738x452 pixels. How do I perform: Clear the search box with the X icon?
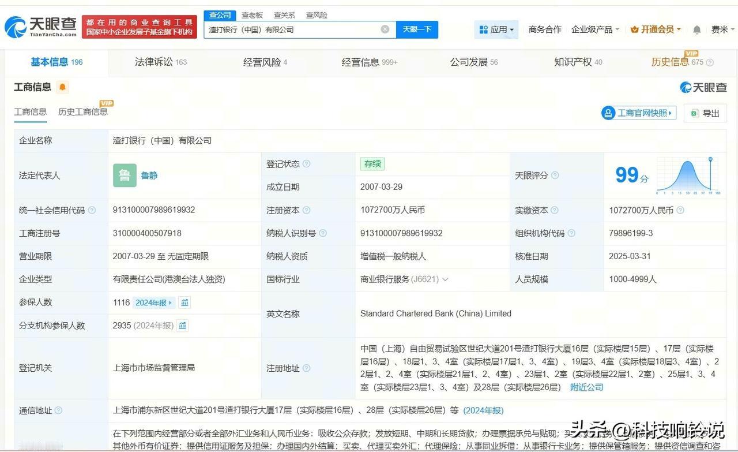[385, 29]
